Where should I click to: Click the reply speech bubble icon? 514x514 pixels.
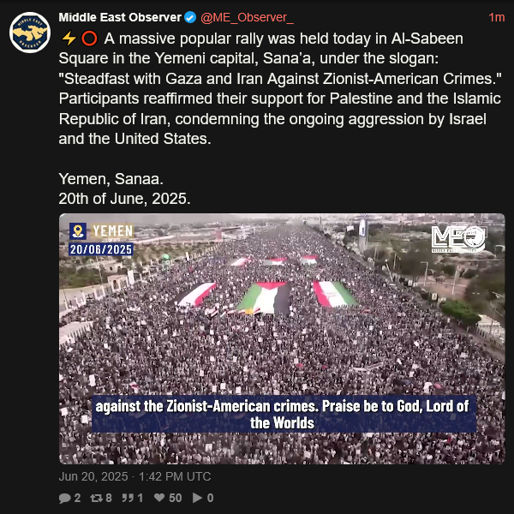64,498
